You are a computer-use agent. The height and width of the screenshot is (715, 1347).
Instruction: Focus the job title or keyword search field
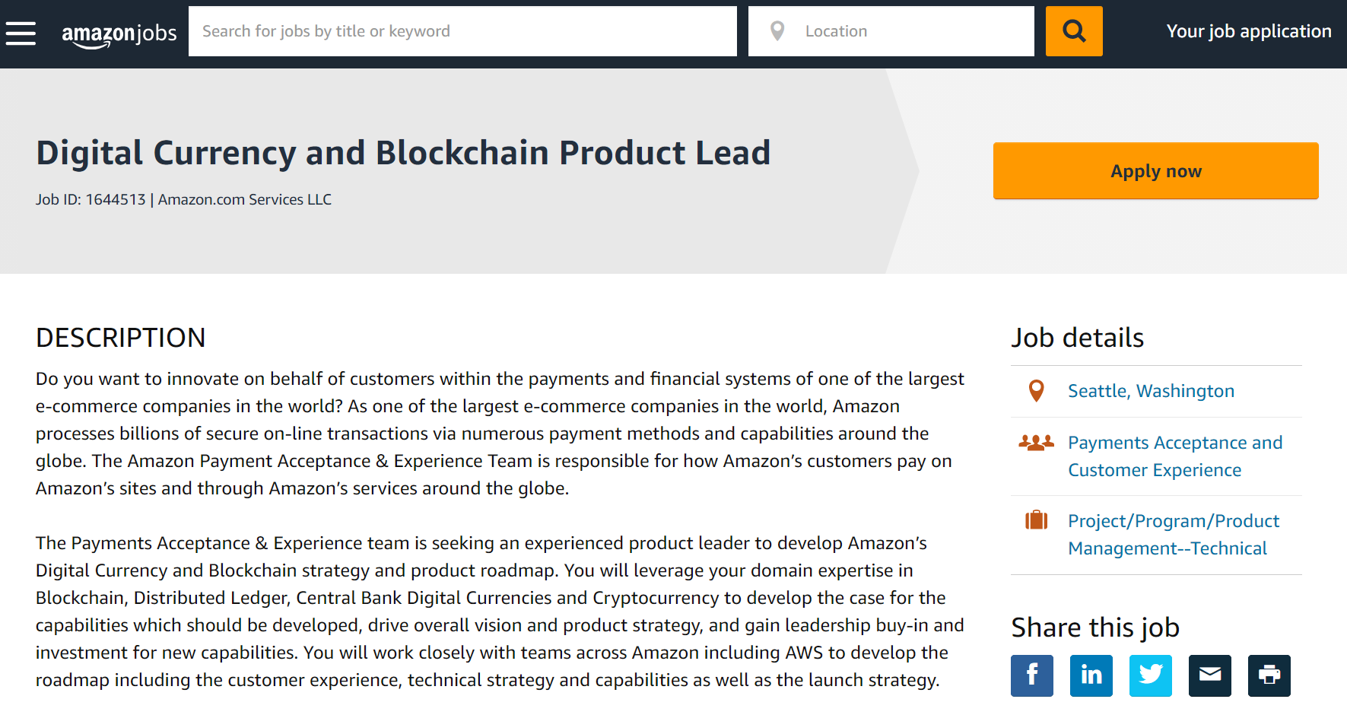pos(462,31)
